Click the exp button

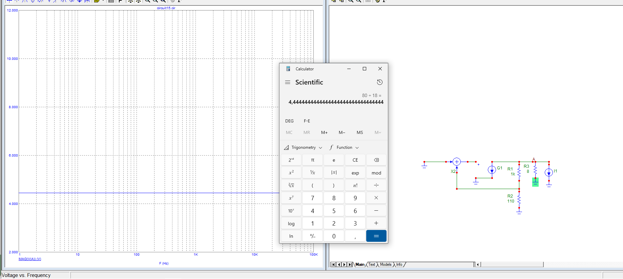[x=355, y=173]
